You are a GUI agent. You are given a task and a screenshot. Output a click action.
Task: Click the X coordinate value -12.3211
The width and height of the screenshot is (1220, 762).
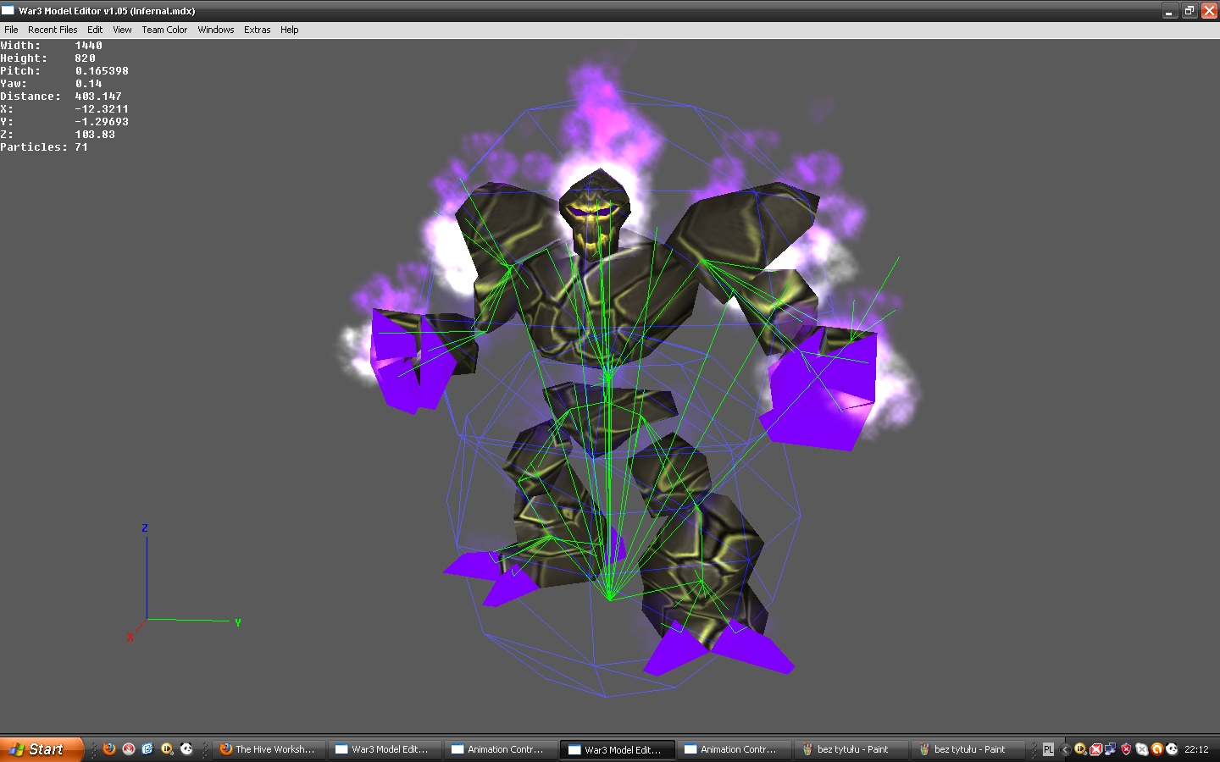click(x=102, y=109)
